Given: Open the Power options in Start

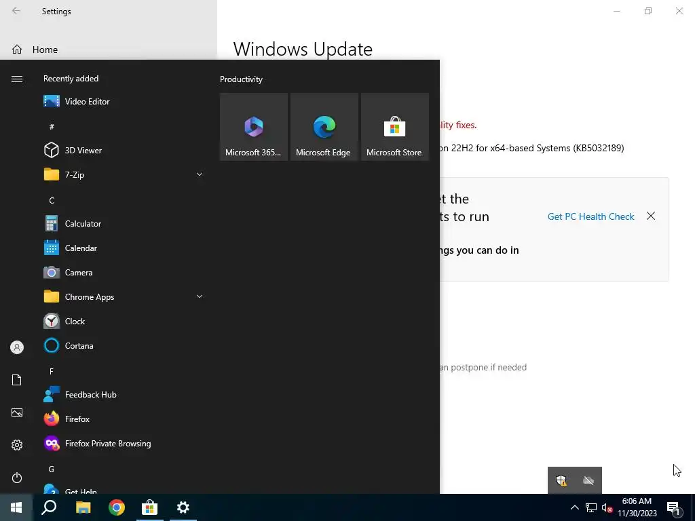Looking at the screenshot, I should 17,478.
